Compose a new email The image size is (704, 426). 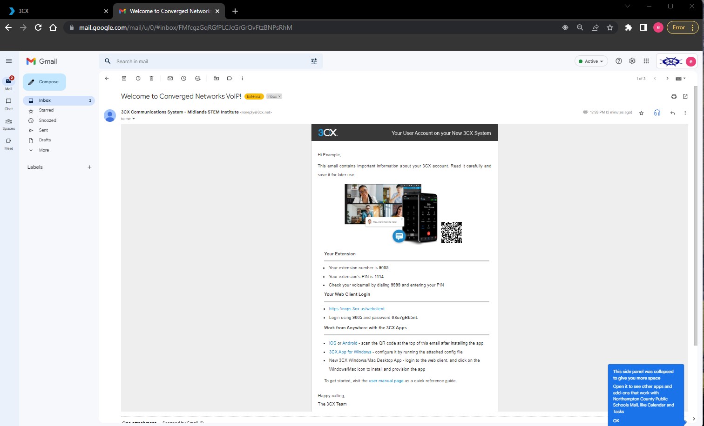(44, 82)
